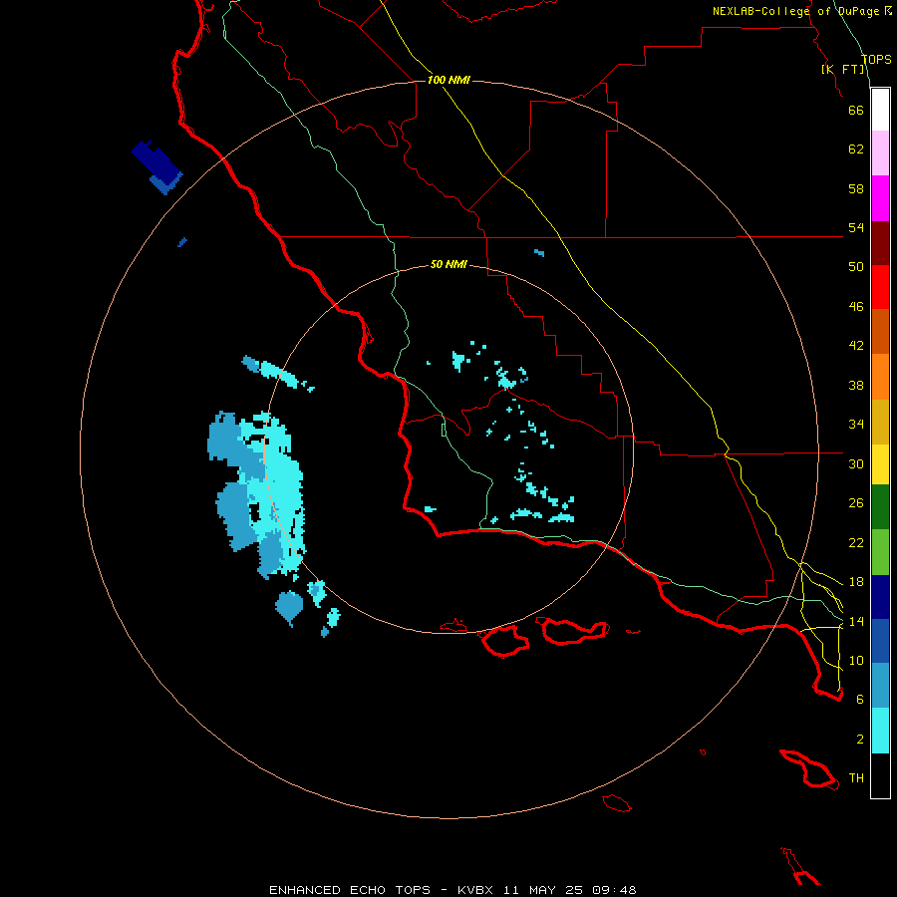897x897 pixels.
Task: Click the legend value 38
Action: click(x=856, y=385)
